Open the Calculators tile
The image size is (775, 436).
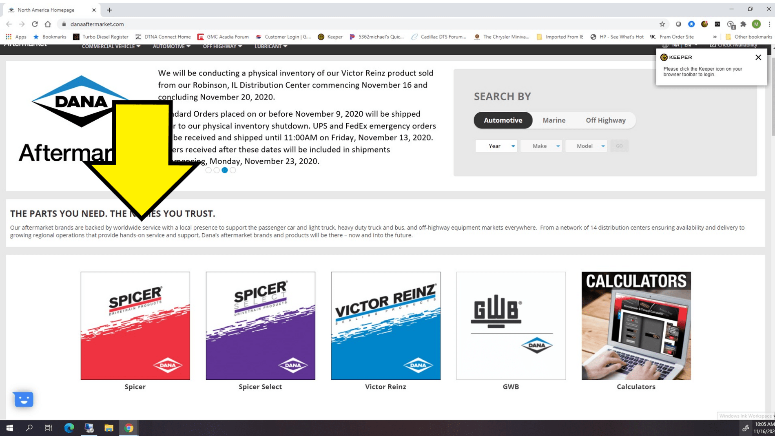pos(636,326)
